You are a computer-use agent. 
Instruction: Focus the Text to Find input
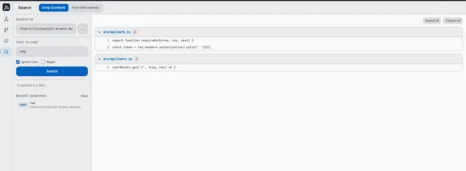[x=52, y=51]
